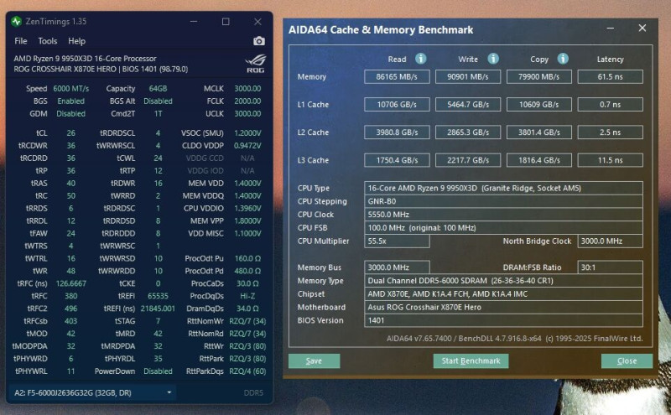Screen dimensions: 671x415
Task: Click L2 Cache Read value 3980.8 GB/s
Action: [x=397, y=132]
